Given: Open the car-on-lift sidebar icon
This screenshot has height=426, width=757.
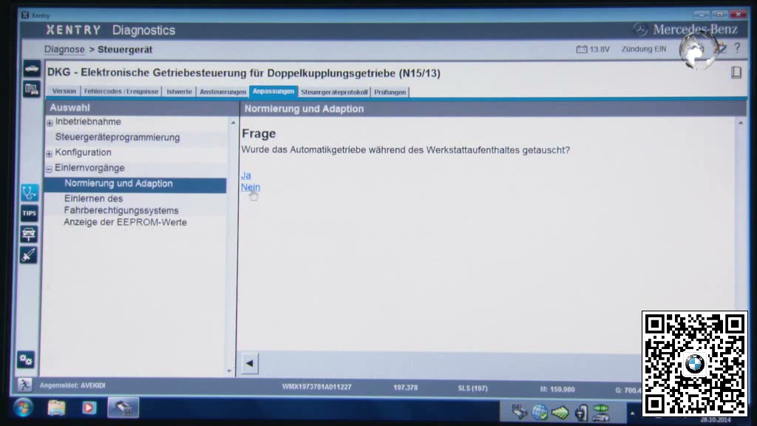Looking at the screenshot, I should pyautogui.click(x=29, y=234).
